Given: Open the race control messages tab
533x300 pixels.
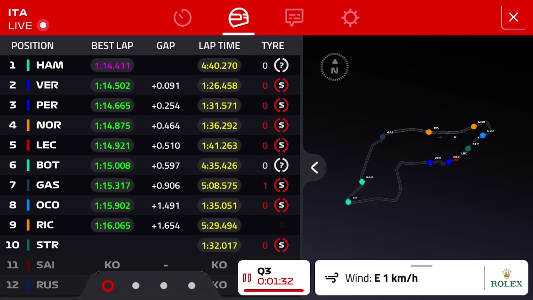Looking at the screenshot, I should pos(294,18).
